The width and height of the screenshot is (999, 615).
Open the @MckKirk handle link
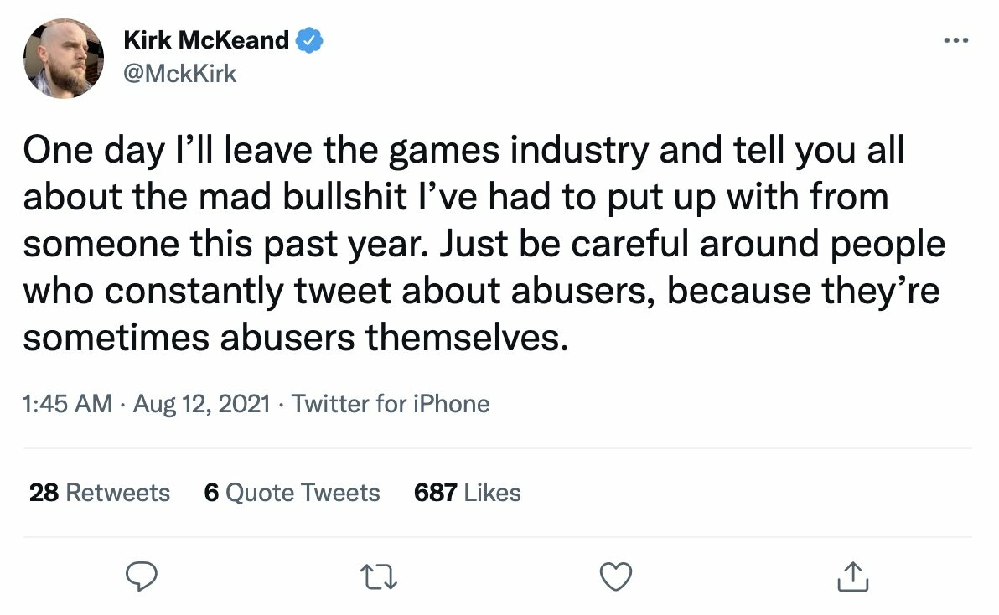coord(180,74)
